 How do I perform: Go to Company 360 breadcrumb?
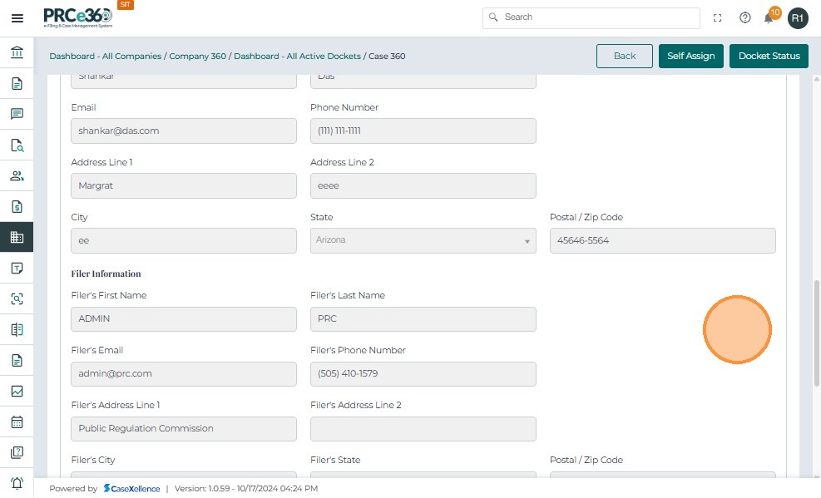coord(197,57)
